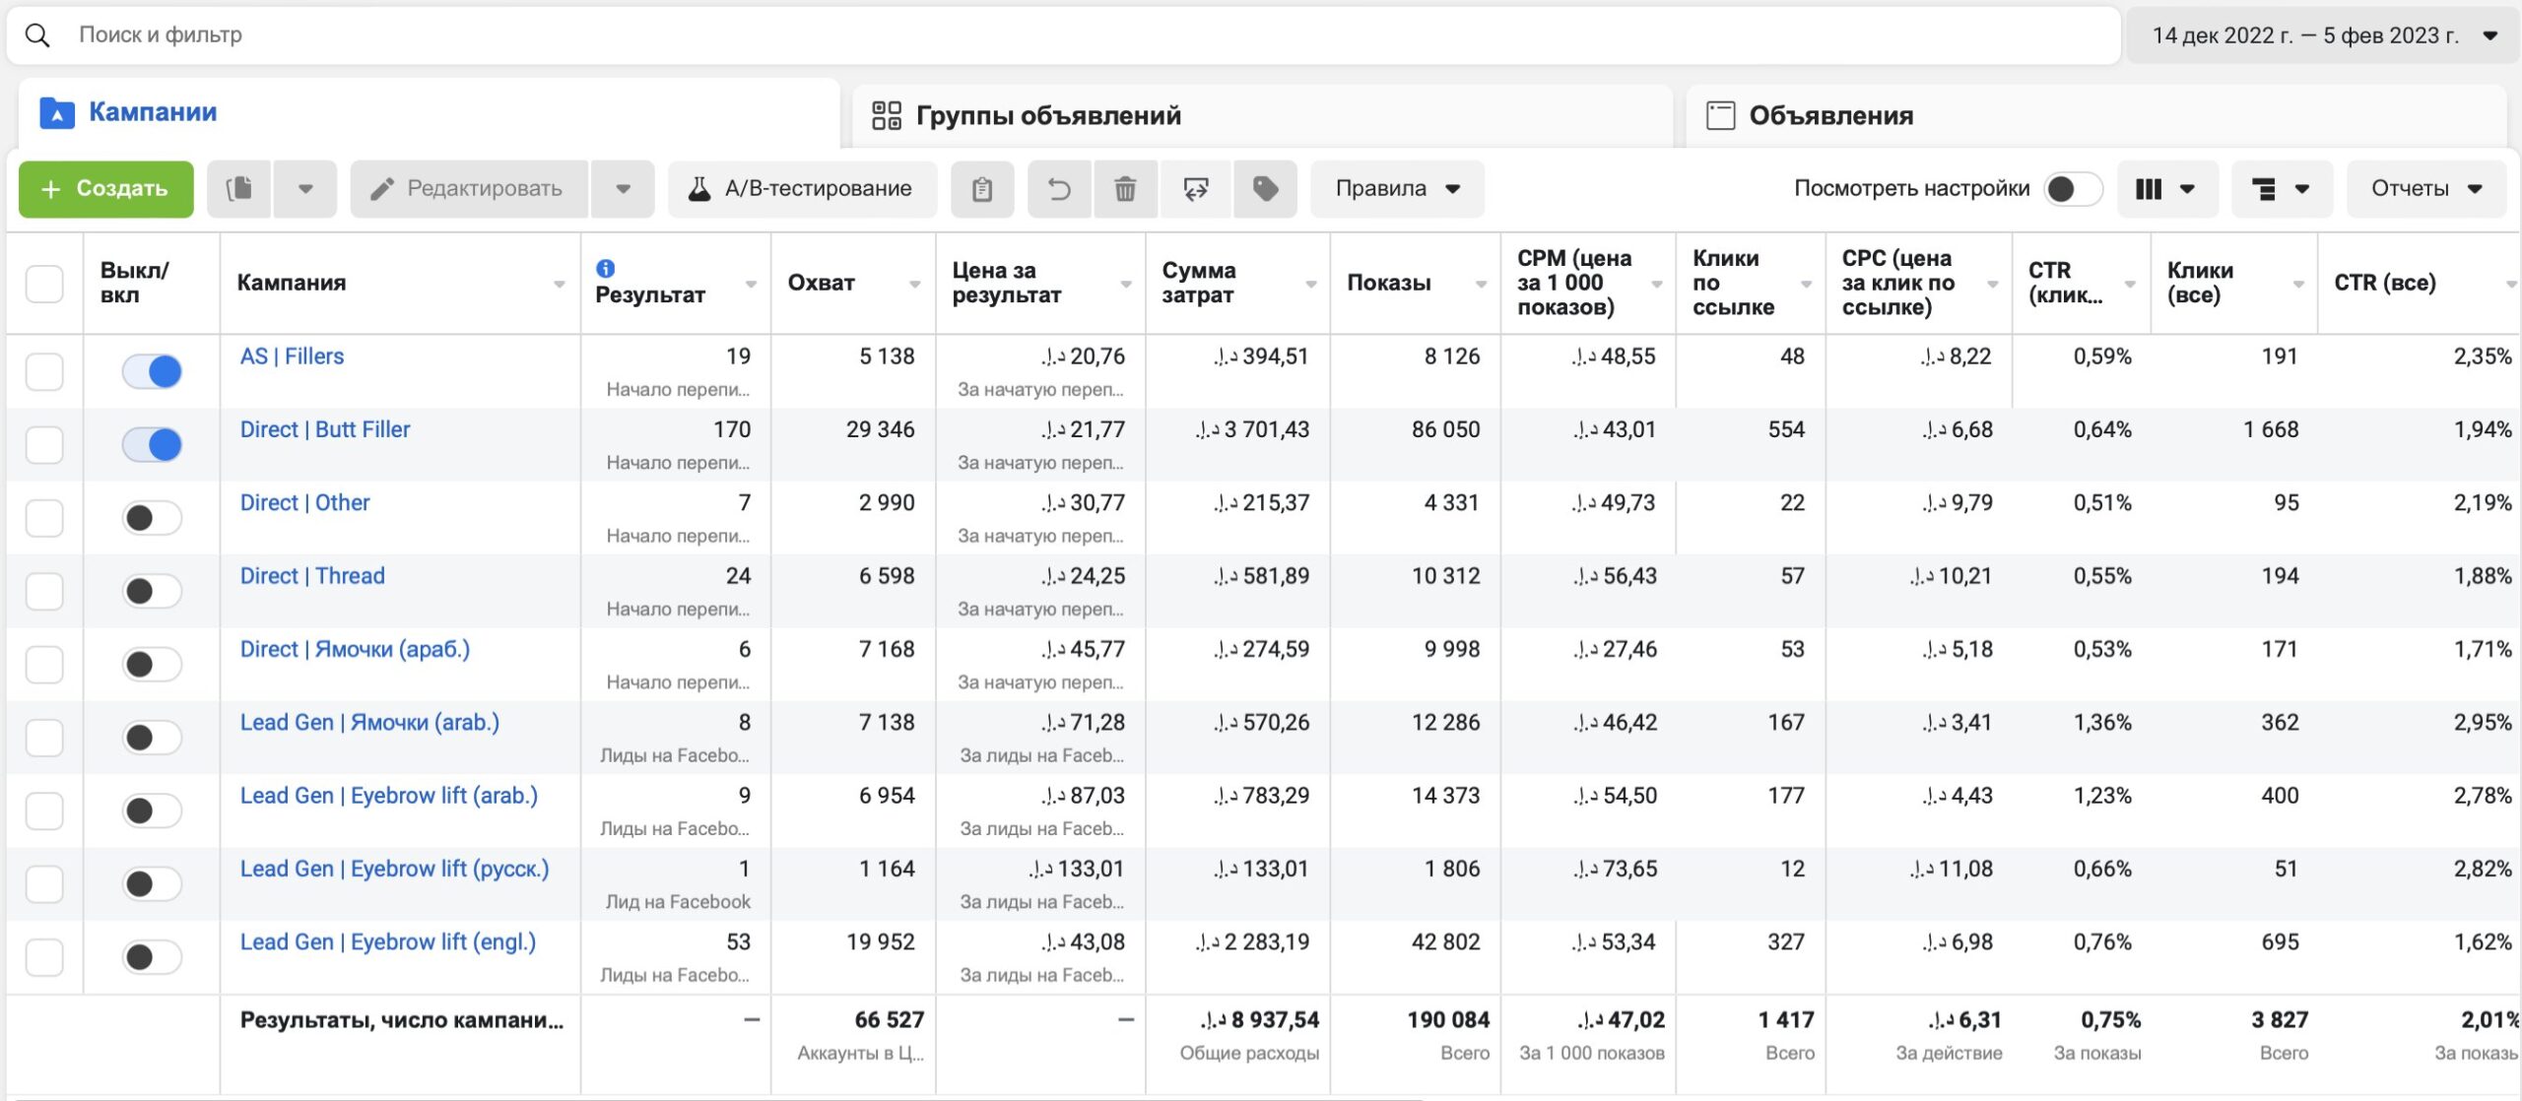Open the Кампания column header menu

[x=559, y=284]
